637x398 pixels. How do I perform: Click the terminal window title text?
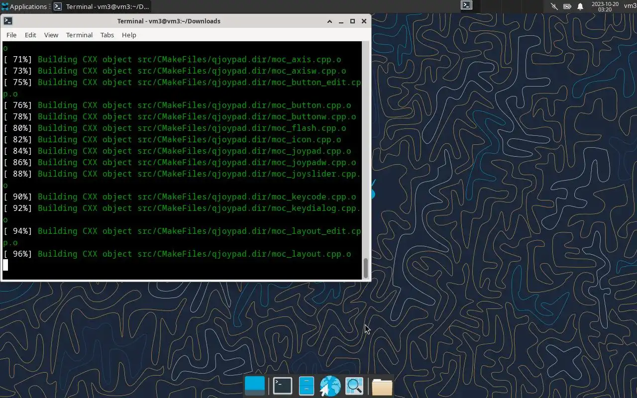[169, 21]
